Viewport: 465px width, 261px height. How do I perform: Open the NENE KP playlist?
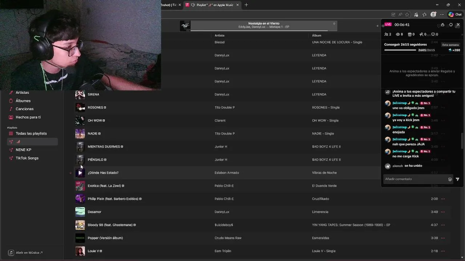click(x=23, y=150)
